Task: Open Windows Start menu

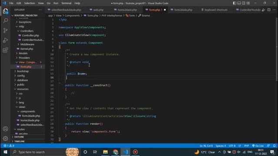Action: [5, 152]
